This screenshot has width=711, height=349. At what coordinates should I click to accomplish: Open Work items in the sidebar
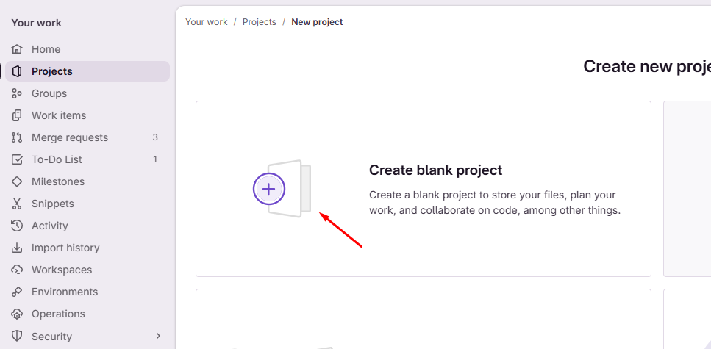88,115
